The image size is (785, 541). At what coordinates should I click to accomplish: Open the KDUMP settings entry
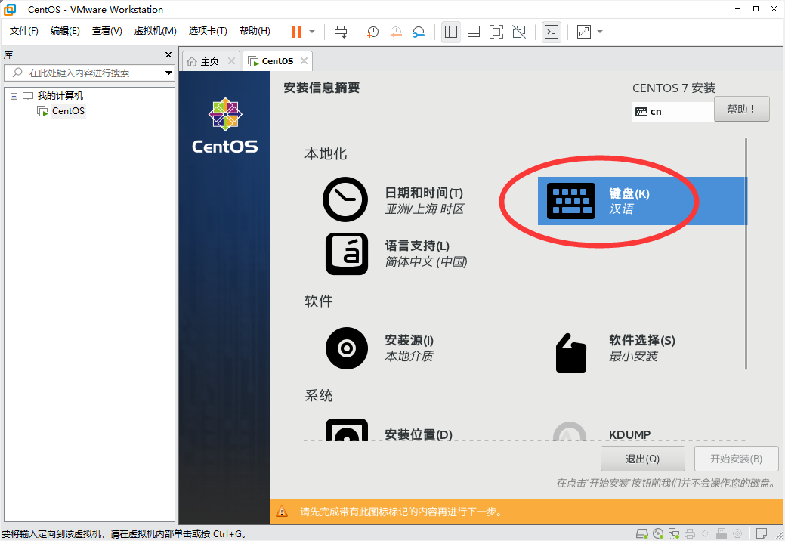[629, 434]
